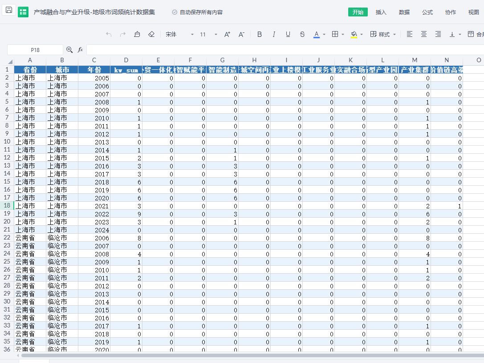This screenshot has width=484, height=363.
Task: Apply font color with A icon
Action: (x=317, y=34)
